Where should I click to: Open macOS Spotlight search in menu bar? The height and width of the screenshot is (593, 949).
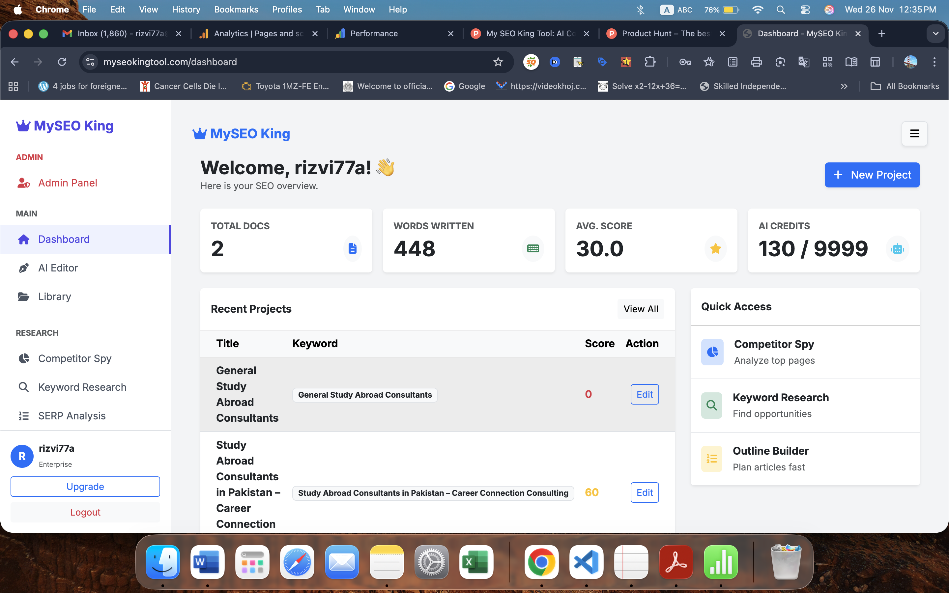point(780,10)
